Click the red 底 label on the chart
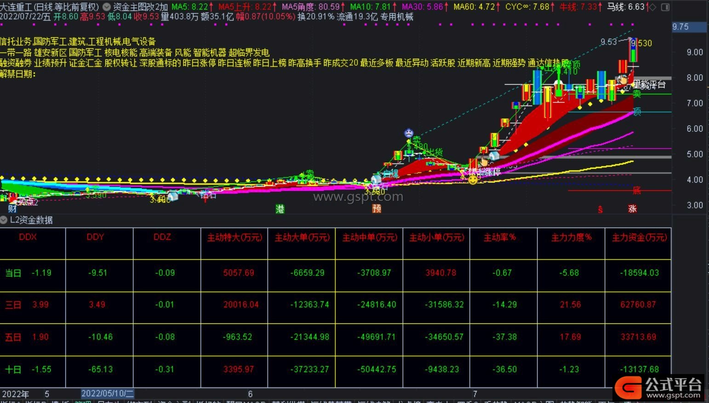 tap(637, 190)
